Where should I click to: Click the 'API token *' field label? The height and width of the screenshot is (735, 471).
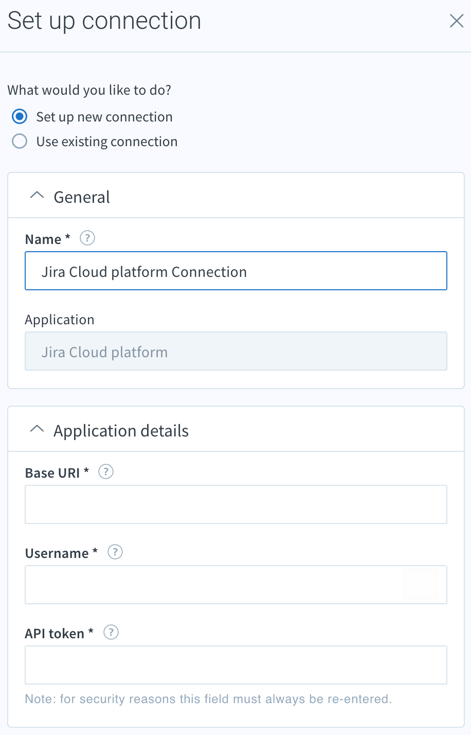(60, 634)
